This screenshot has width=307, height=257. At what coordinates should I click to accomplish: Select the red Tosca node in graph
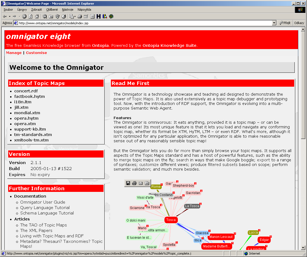(x=171, y=220)
